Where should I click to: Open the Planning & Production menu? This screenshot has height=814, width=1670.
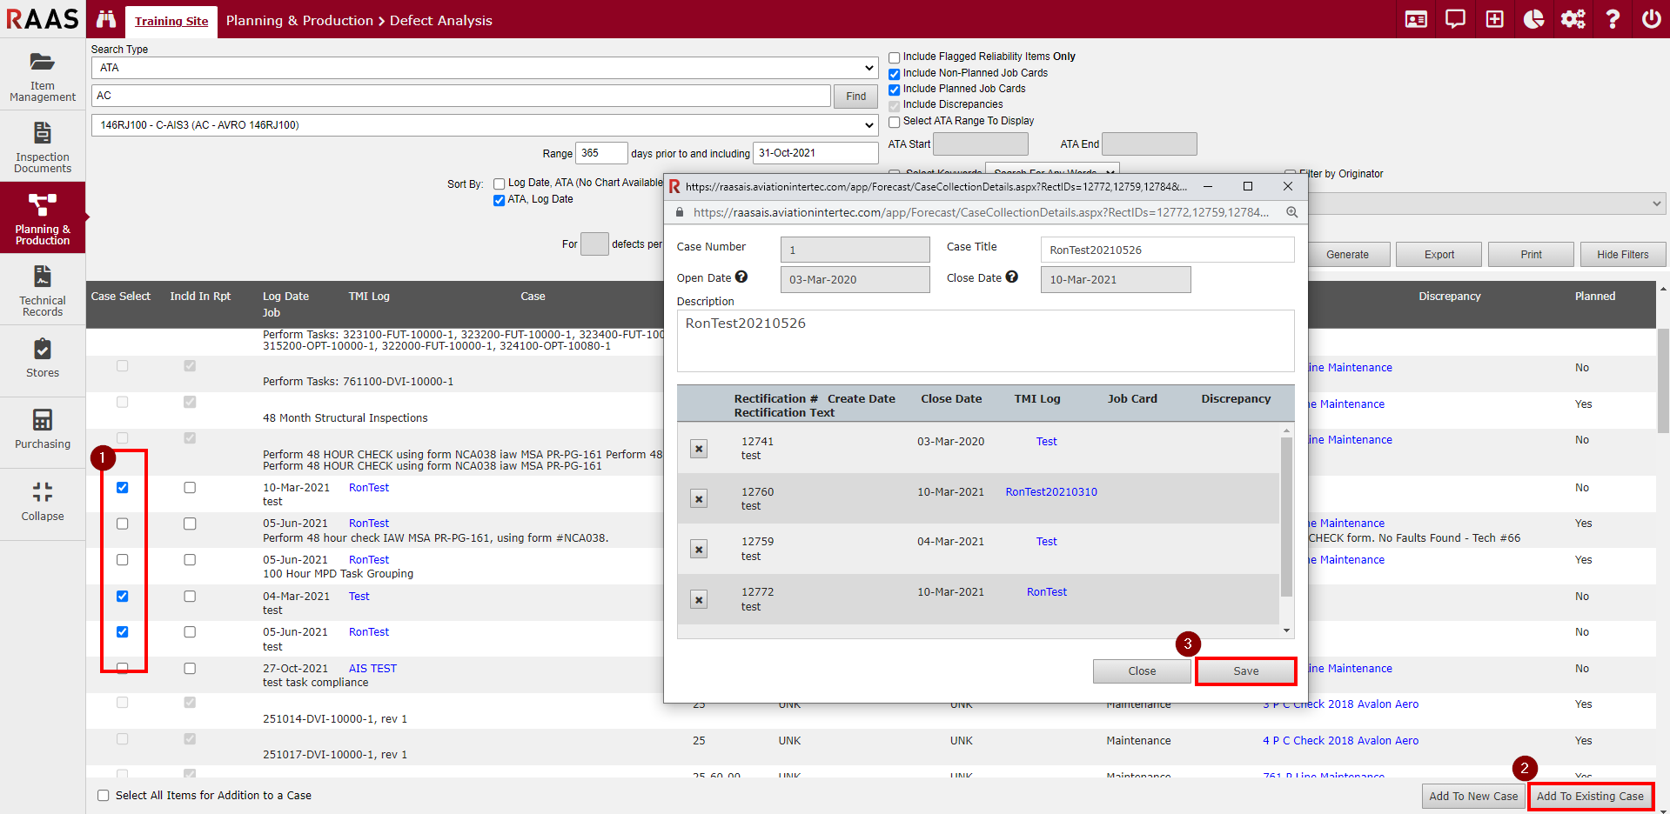pos(43,218)
